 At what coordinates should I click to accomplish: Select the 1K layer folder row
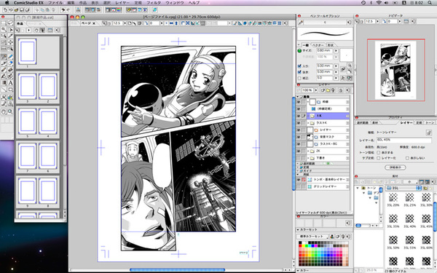click(x=328, y=116)
